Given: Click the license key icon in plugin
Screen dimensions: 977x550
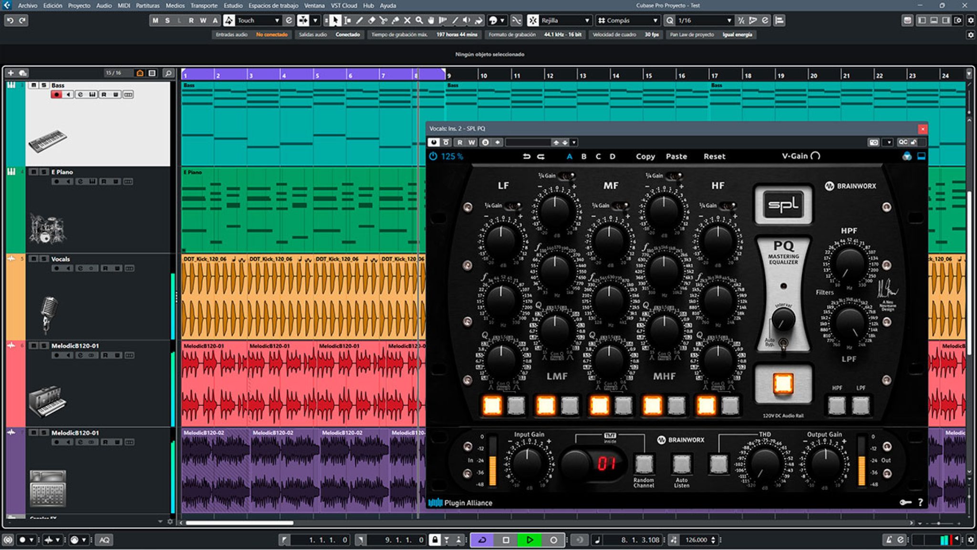Looking at the screenshot, I should [905, 502].
